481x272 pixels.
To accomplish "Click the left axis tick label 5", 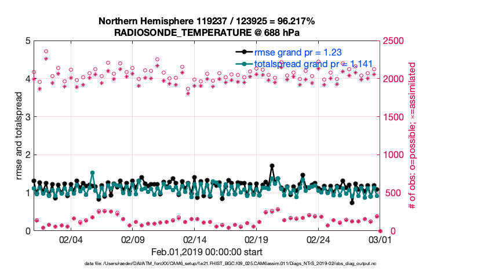I will pyautogui.click(x=27, y=42).
